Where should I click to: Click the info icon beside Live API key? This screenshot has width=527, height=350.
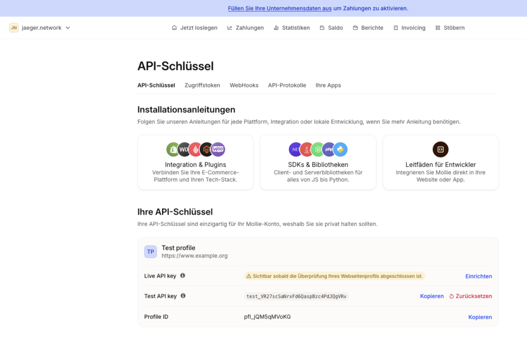point(183,276)
